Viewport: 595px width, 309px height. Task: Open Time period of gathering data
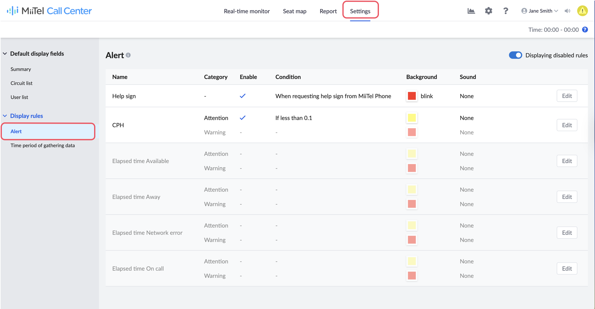tap(43, 146)
